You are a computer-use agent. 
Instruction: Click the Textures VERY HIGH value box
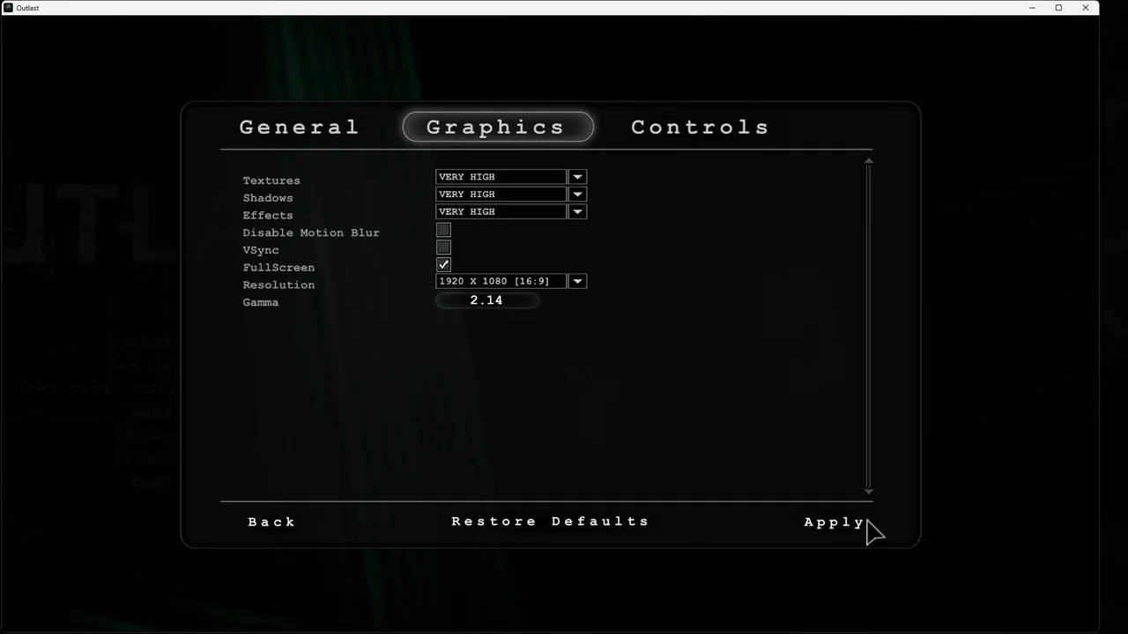click(x=501, y=177)
